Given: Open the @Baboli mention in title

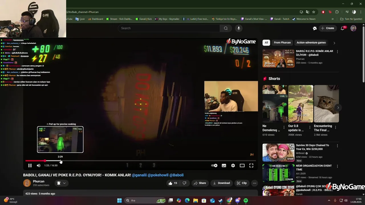Looking at the screenshot, I should (x=177, y=175).
